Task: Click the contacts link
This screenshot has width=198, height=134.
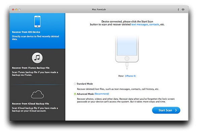Action: point(154,24)
